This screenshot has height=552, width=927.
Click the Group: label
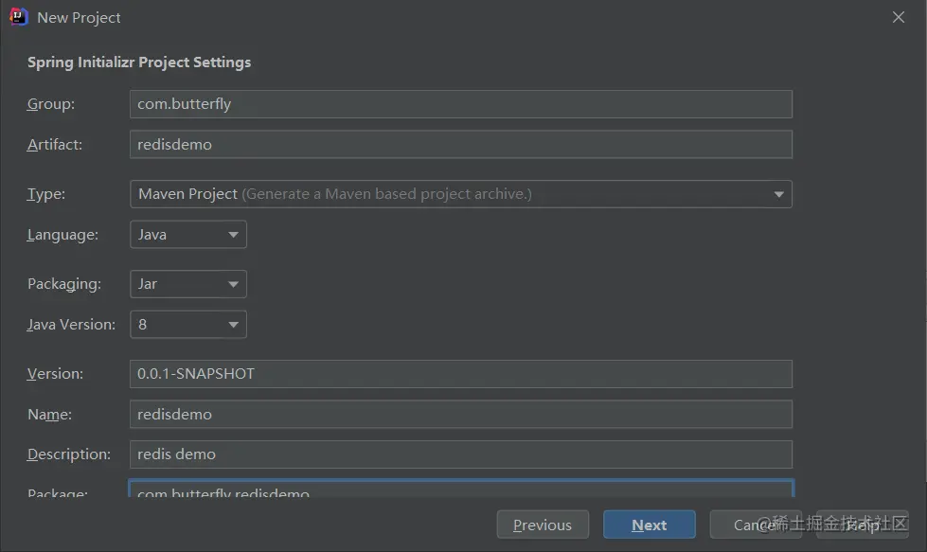tap(51, 104)
